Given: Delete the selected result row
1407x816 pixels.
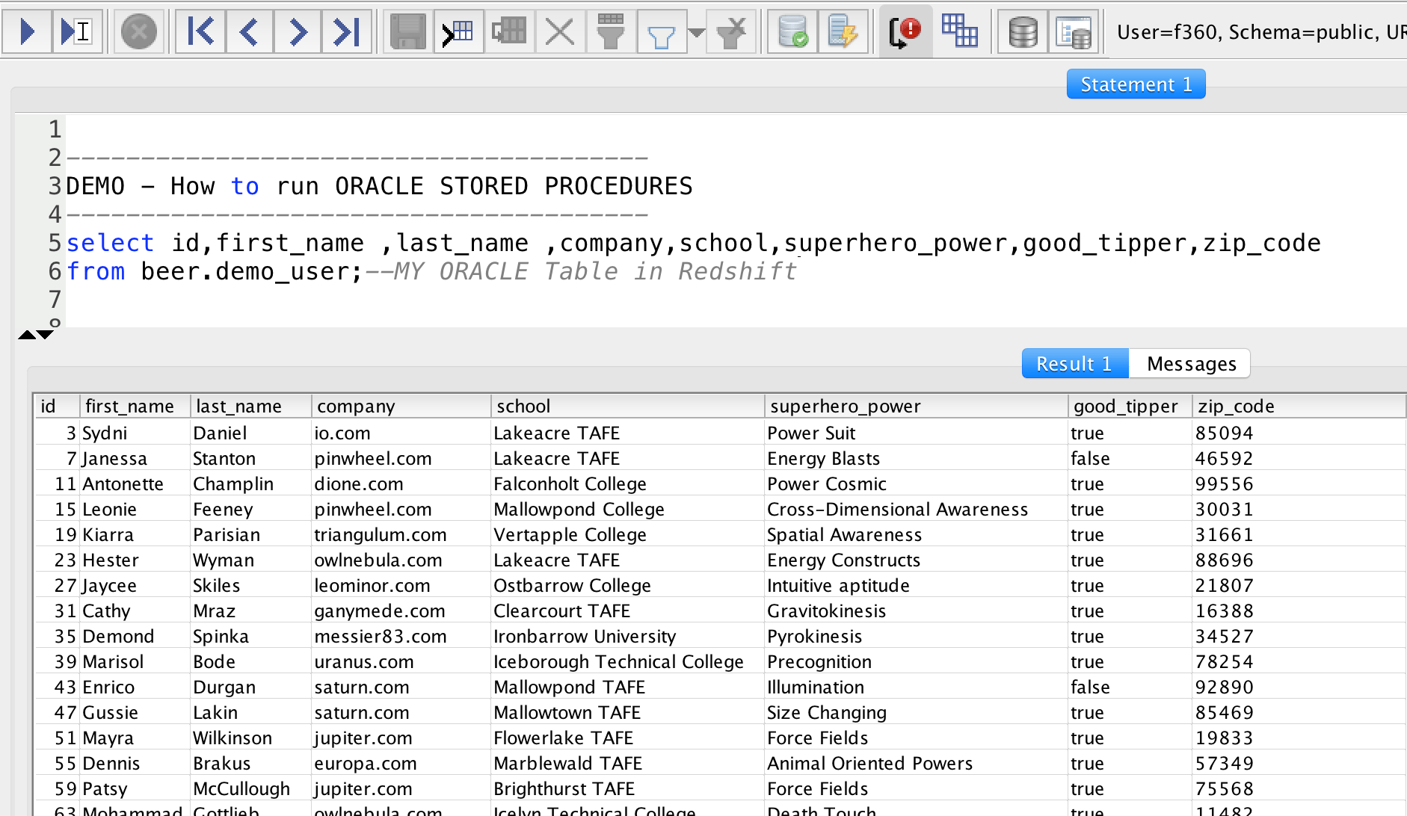Looking at the screenshot, I should [x=559, y=31].
